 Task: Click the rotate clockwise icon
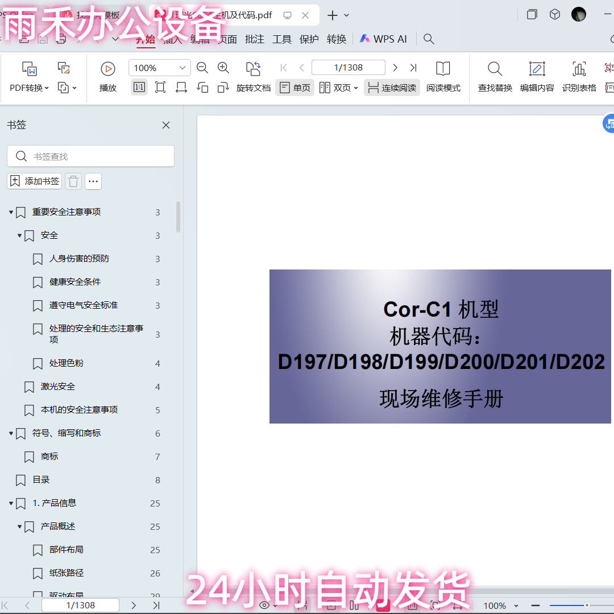pos(223,88)
